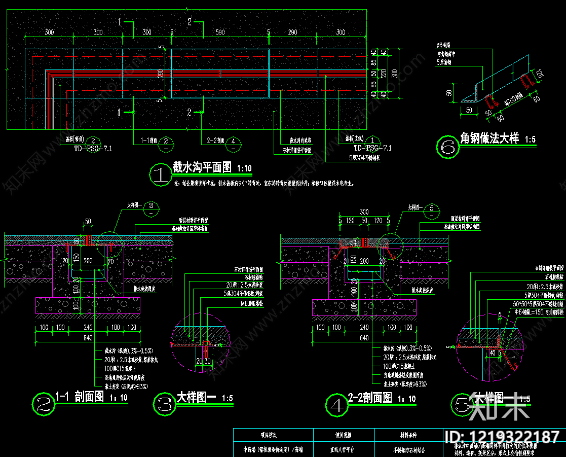Click the "截水沟内边线" annotation
Screen dimensions: 566x457
[x=300, y=140]
